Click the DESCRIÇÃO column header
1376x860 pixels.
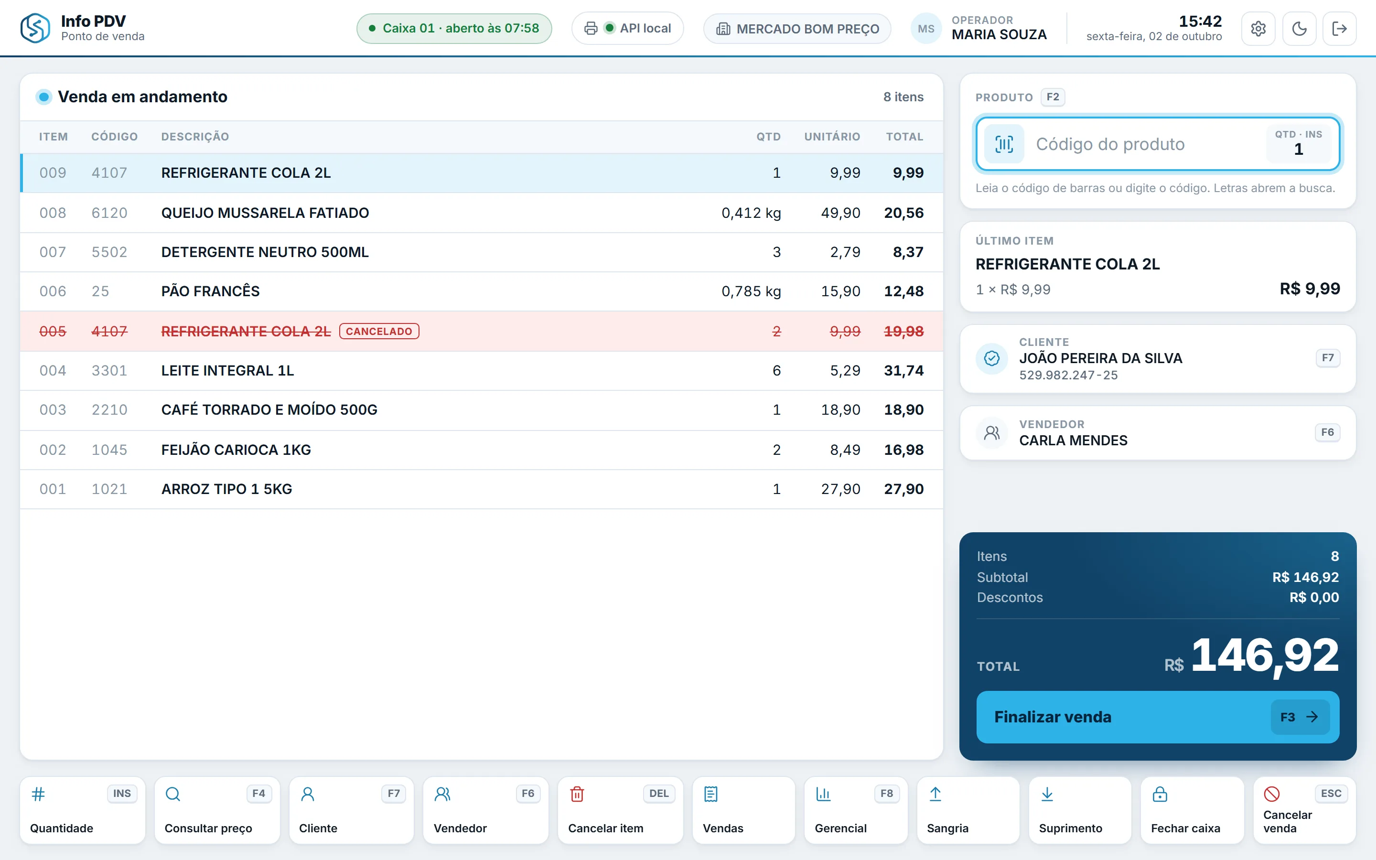[195, 137]
